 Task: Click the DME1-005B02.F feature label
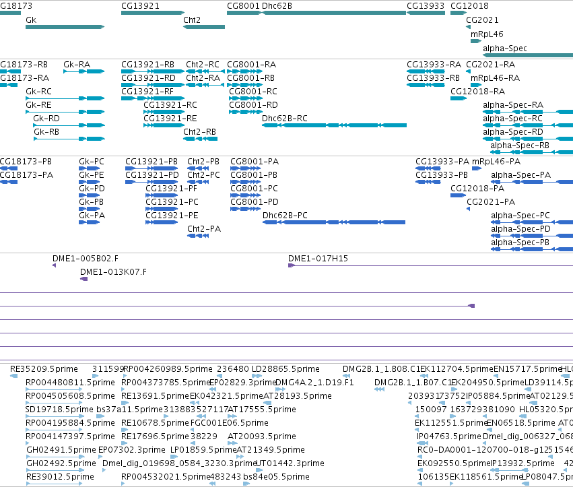click(x=86, y=259)
